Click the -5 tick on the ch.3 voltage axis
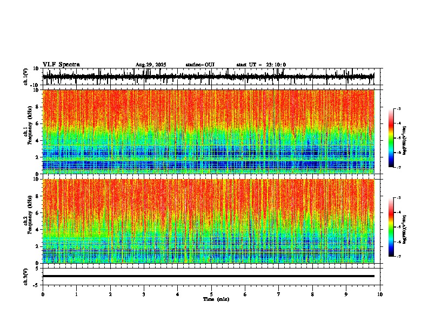Viewport: 428px width, 330px height. 36,285
